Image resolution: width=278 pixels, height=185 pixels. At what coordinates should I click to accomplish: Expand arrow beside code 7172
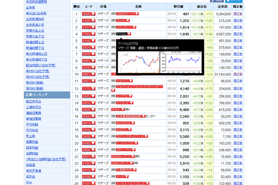coord(93,89)
